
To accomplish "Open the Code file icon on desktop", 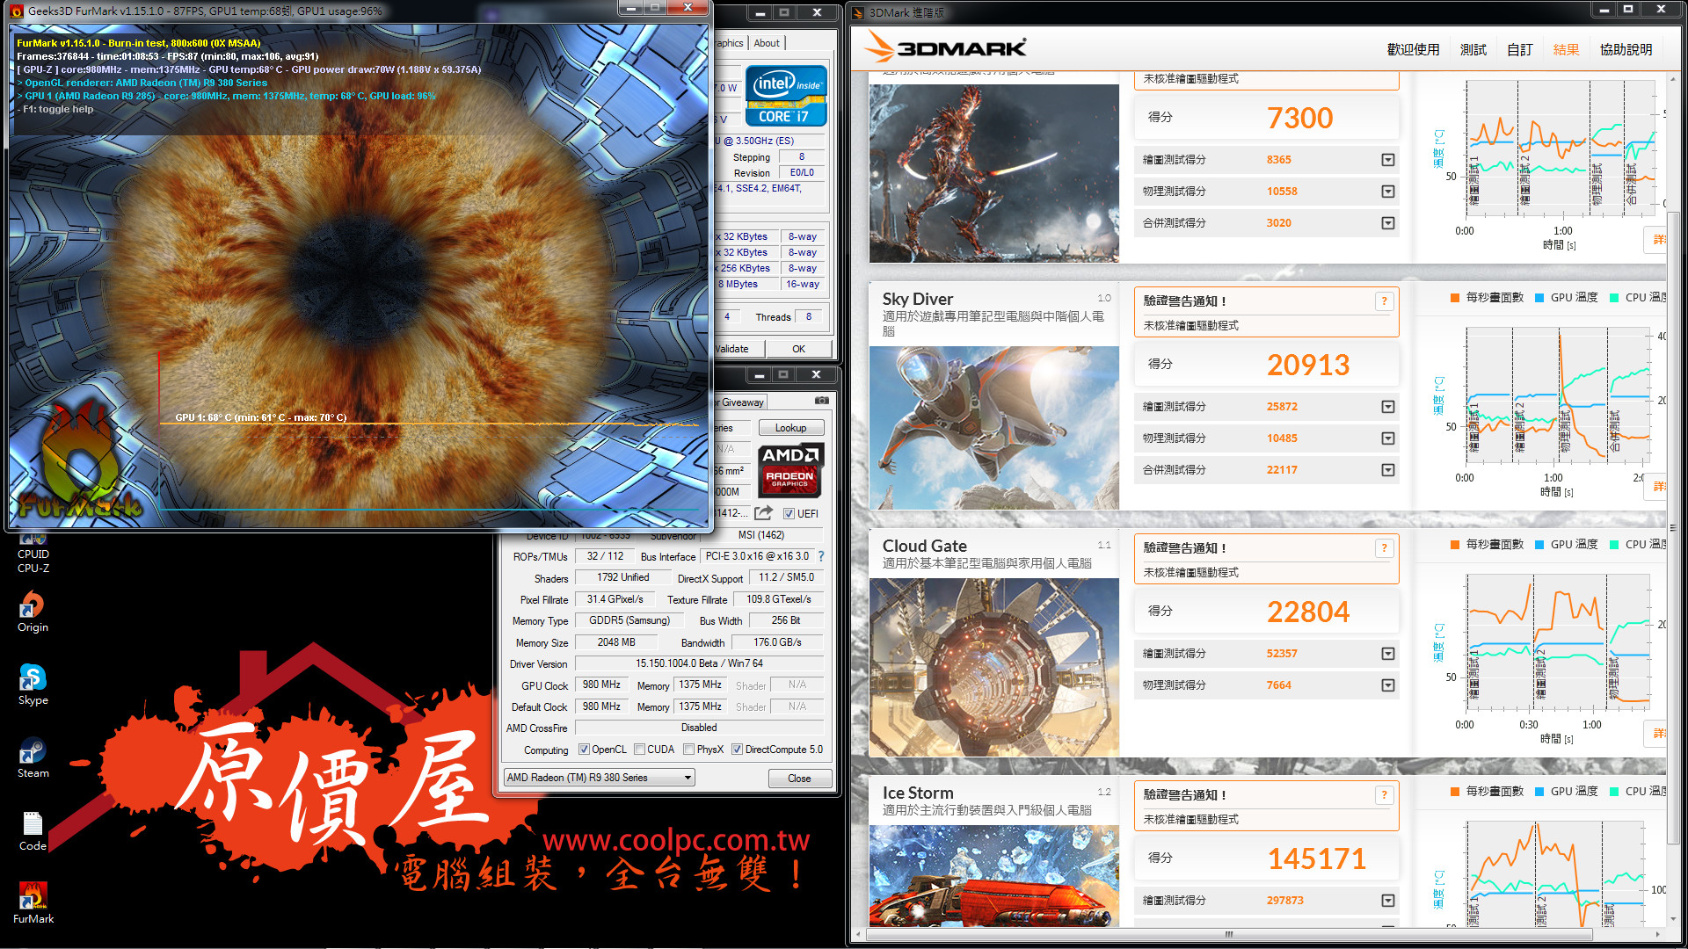I will (33, 831).
